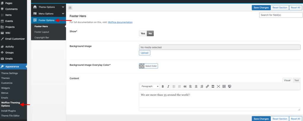Open the overlay Select Color picker
The height and width of the screenshot is (121, 303).
148,66
